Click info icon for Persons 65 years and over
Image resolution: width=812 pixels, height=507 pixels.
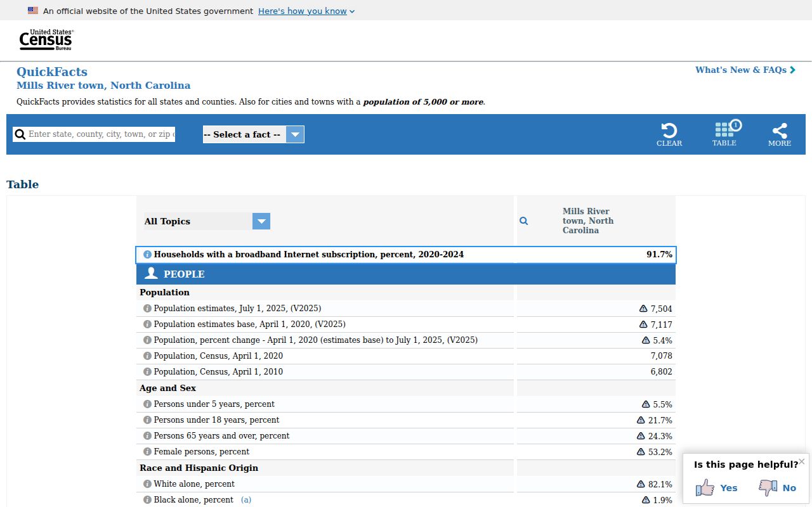(x=147, y=436)
